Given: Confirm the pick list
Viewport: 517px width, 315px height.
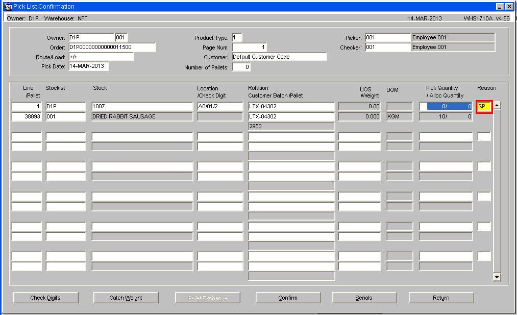Looking at the screenshot, I should pos(288,298).
